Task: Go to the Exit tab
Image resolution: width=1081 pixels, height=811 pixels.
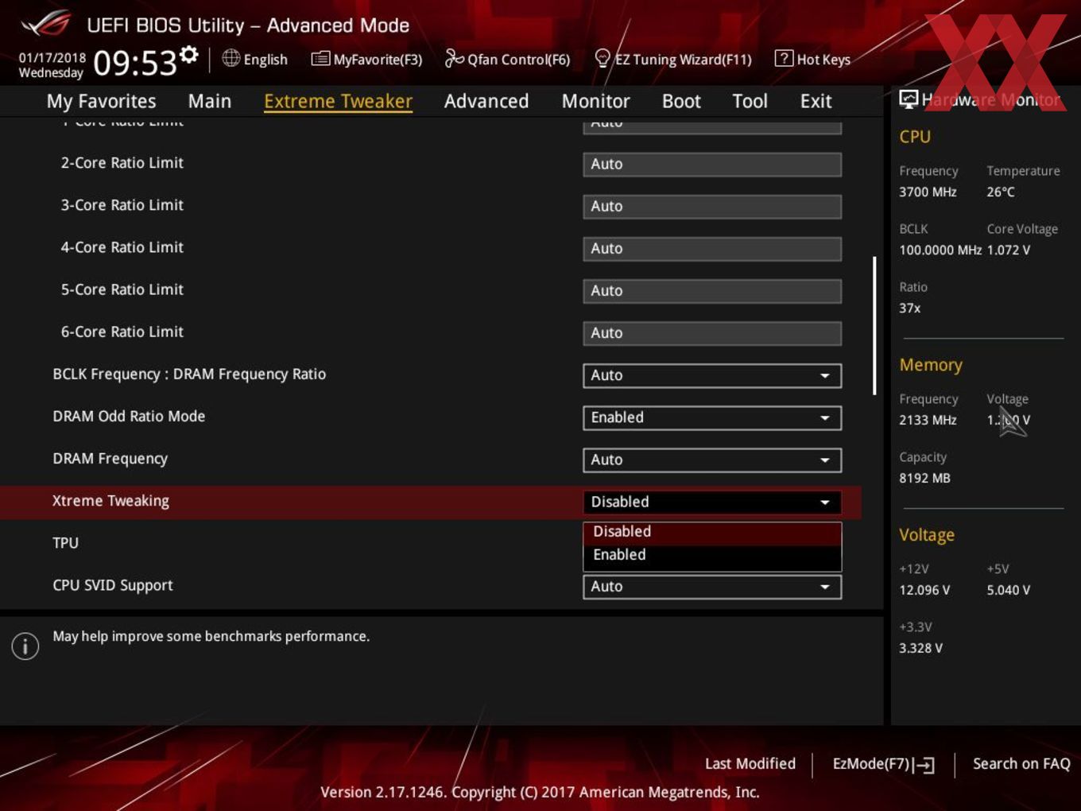Action: [816, 101]
